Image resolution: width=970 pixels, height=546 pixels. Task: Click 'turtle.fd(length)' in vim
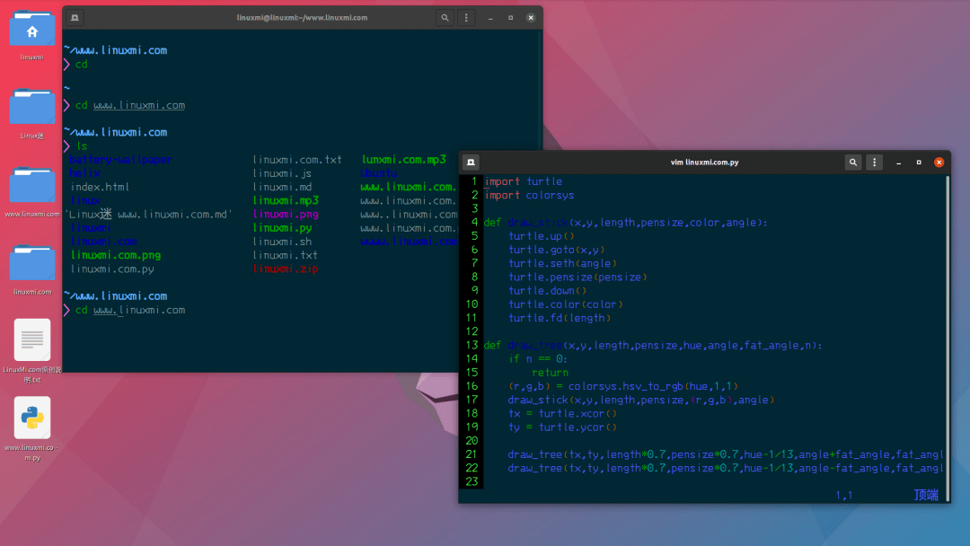pyautogui.click(x=560, y=318)
